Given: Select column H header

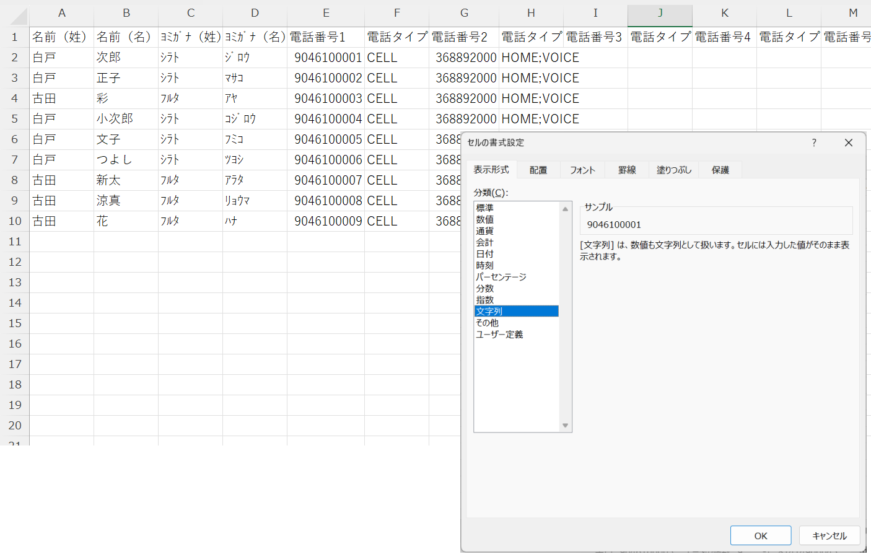Looking at the screenshot, I should point(531,13).
